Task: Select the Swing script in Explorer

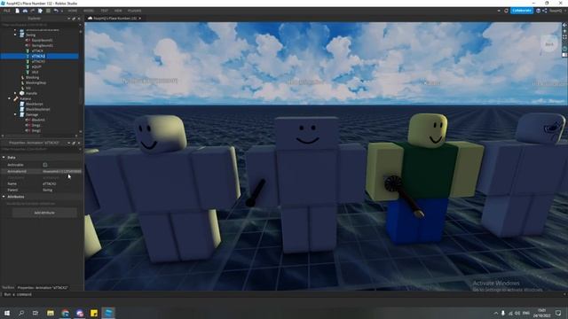Action: 31,35
